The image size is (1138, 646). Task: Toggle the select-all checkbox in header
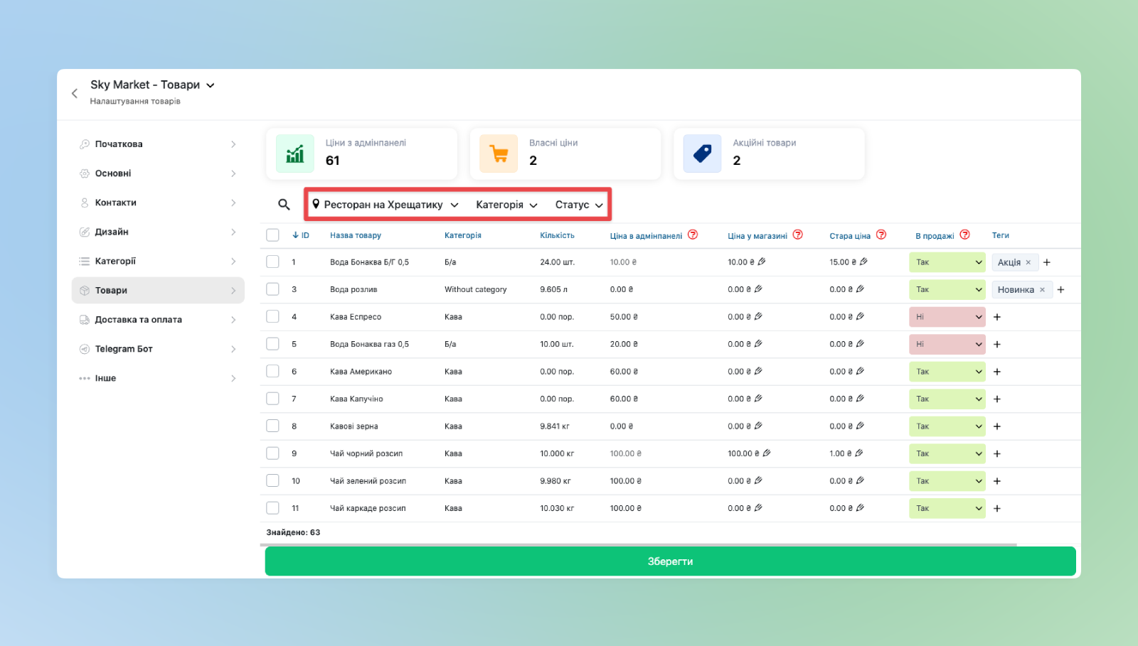[x=272, y=235]
